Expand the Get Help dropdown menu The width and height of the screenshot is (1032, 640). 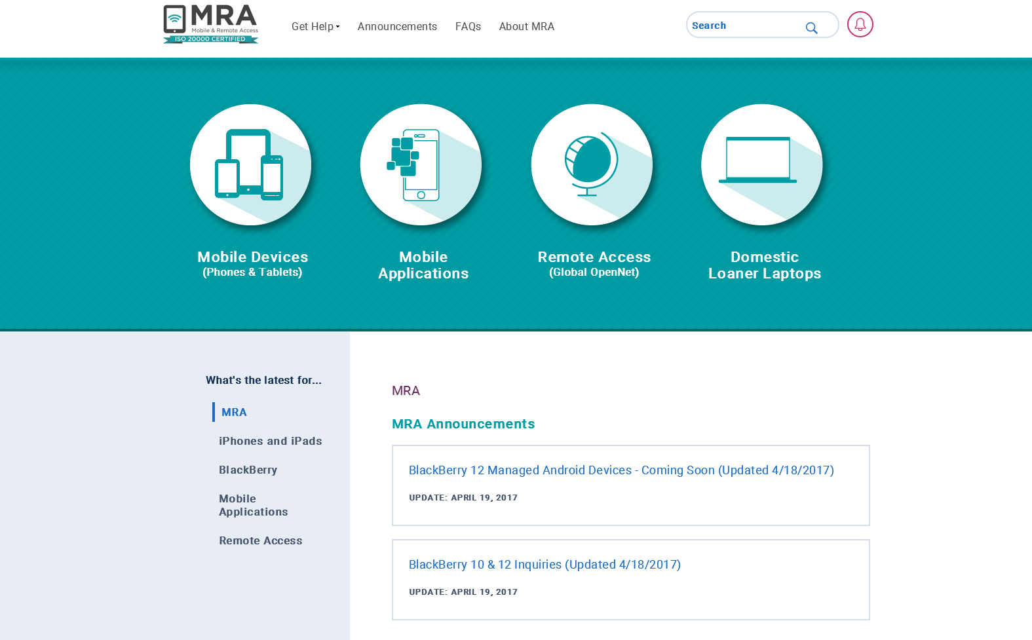pos(315,27)
